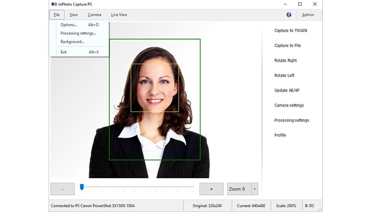Screen dimensions: 366x212
Task: Select Background... menu entry
Action: coord(72,42)
